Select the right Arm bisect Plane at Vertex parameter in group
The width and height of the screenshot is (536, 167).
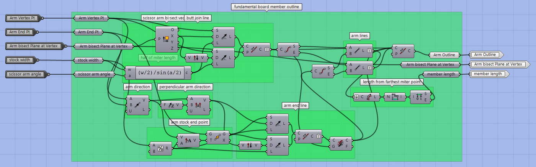(430, 64)
